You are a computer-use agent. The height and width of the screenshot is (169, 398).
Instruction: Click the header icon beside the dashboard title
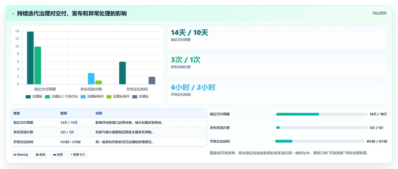(x=13, y=13)
